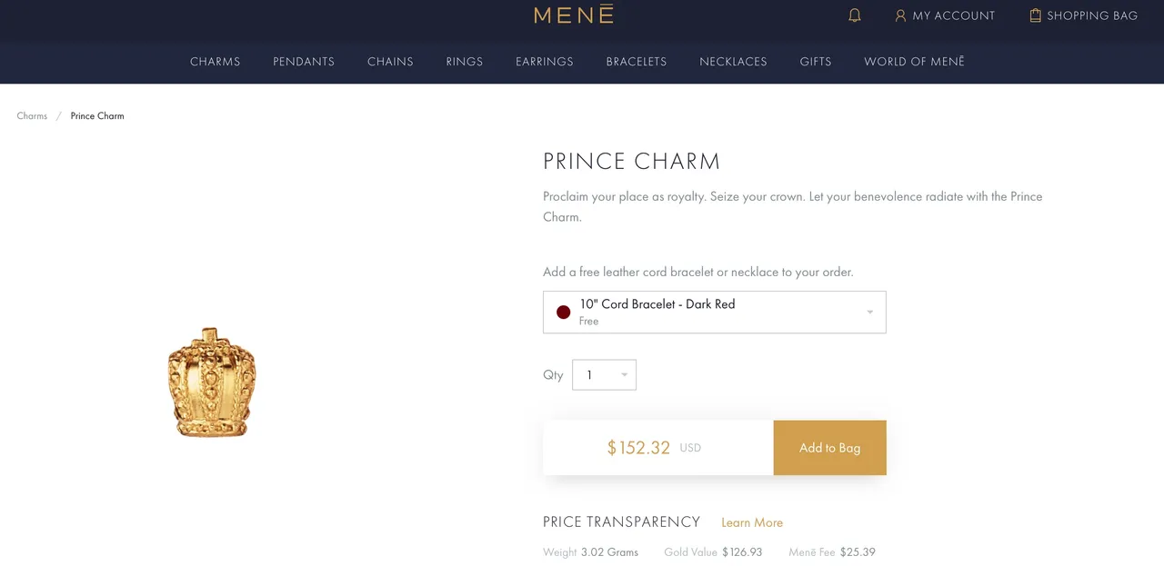This screenshot has height=566, width=1164.
Task: Add the Prince Charm to bag
Action: [829, 447]
